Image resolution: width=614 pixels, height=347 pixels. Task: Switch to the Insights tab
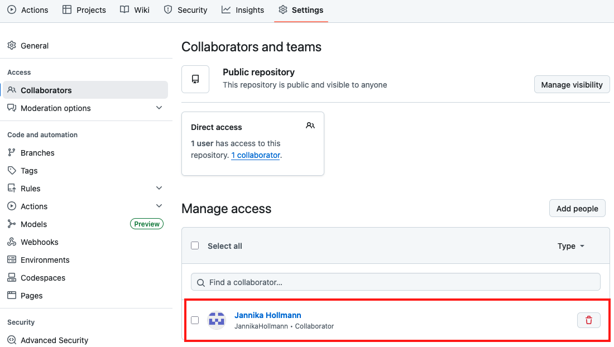pyautogui.click(x=242, y=9)
